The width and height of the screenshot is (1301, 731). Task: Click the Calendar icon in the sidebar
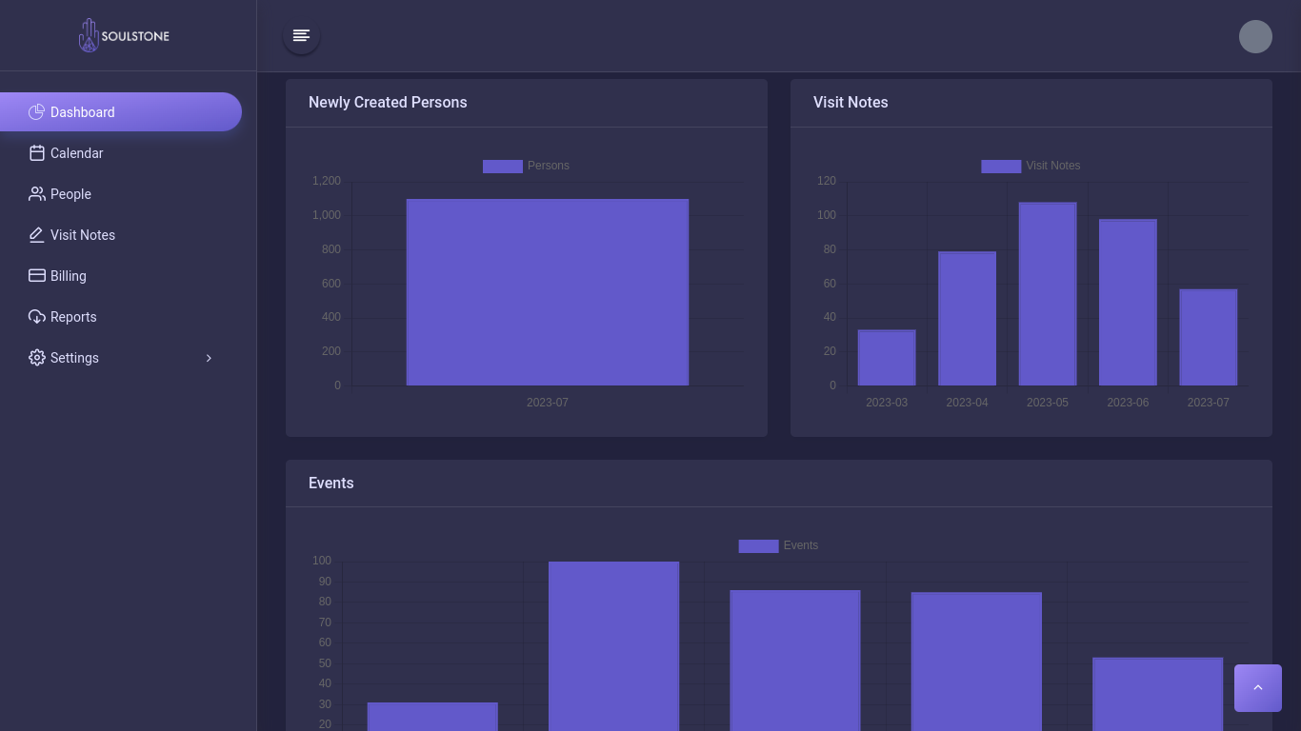pos(36,152)
